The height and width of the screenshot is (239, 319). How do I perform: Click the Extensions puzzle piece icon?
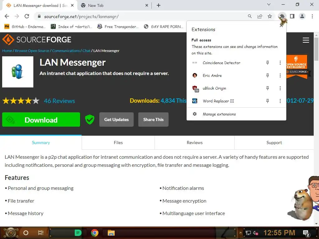click(x=282, y=16)
